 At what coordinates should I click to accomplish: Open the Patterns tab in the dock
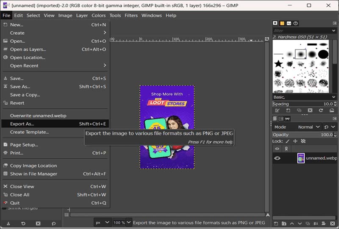pos(282,23)
